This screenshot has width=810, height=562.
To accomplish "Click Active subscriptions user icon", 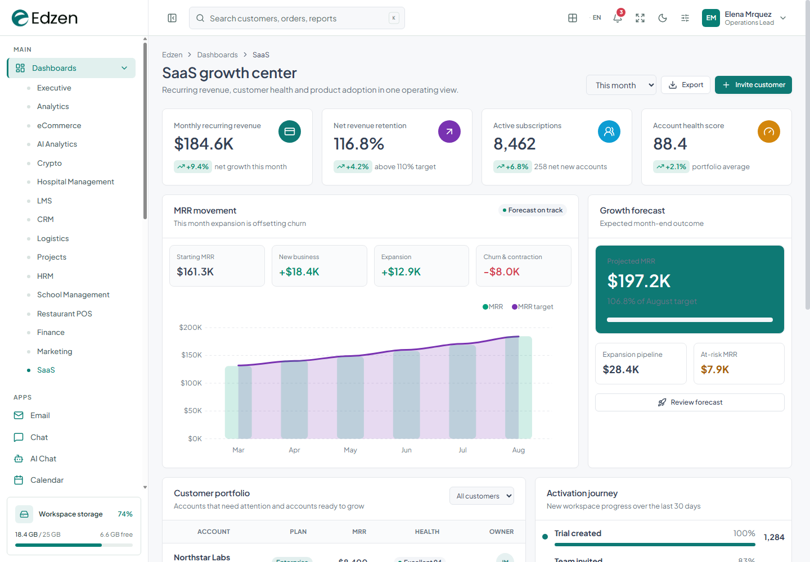I will pos(609,132).
